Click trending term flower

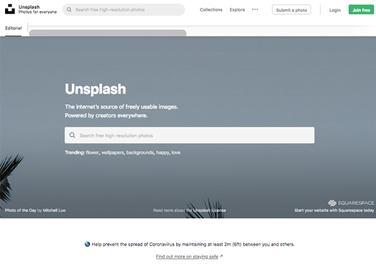click(92, 153)
